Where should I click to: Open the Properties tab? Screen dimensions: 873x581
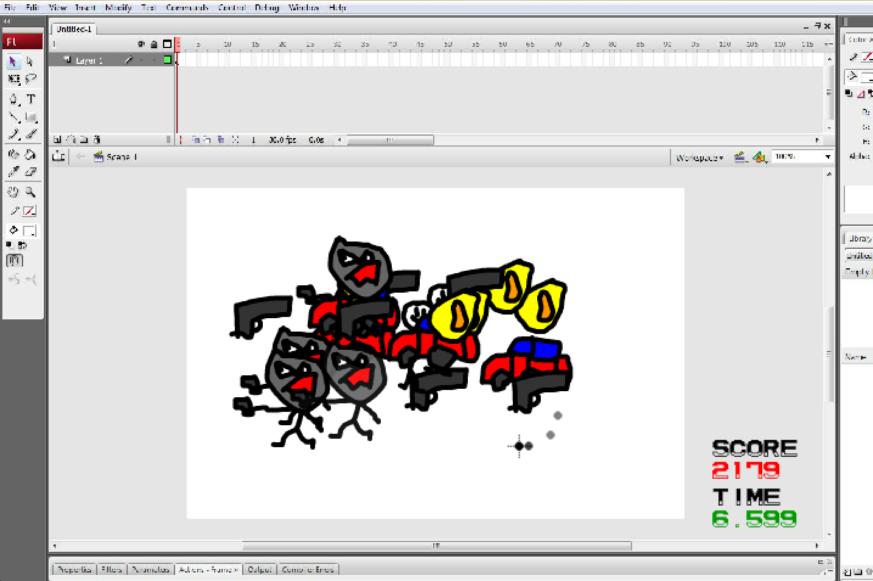pyautogui.click(x=75, y=569)
